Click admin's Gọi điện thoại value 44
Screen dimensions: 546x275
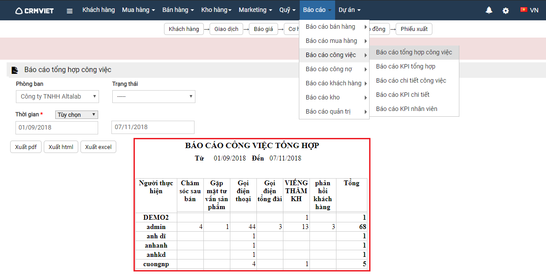251,227
